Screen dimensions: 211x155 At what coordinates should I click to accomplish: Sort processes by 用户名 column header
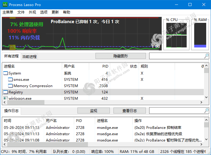[75, 66]
